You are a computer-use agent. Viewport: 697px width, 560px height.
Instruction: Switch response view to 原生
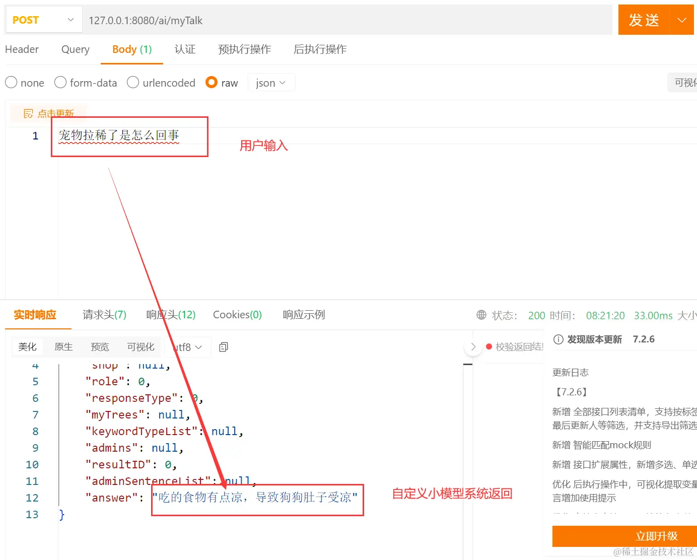(63, 346)
